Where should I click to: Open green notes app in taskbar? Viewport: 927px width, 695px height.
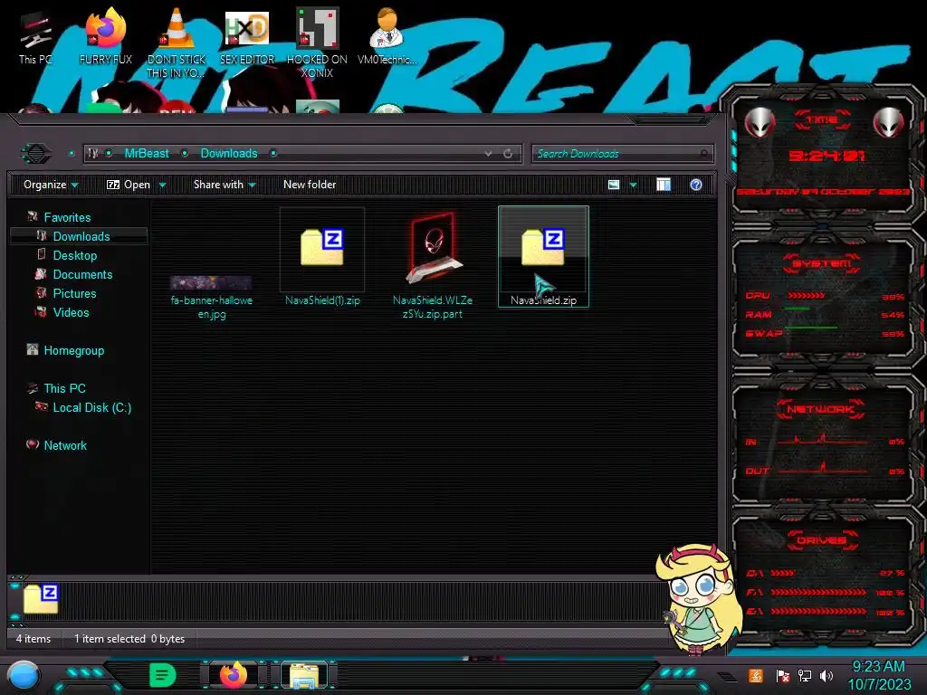pos(163,675)
